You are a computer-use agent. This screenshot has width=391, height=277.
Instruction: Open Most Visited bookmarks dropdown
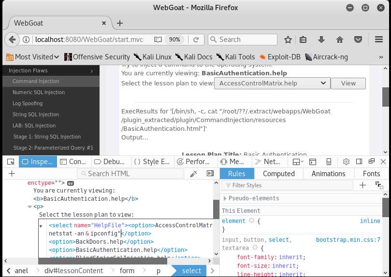[32, 57]
